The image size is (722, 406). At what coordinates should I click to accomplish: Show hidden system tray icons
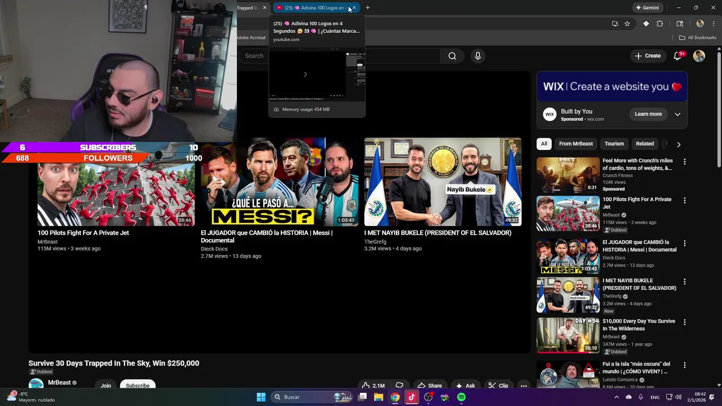click(617, 397)
